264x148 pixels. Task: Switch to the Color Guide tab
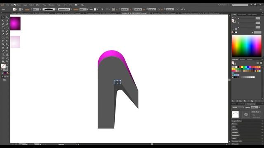242,15
